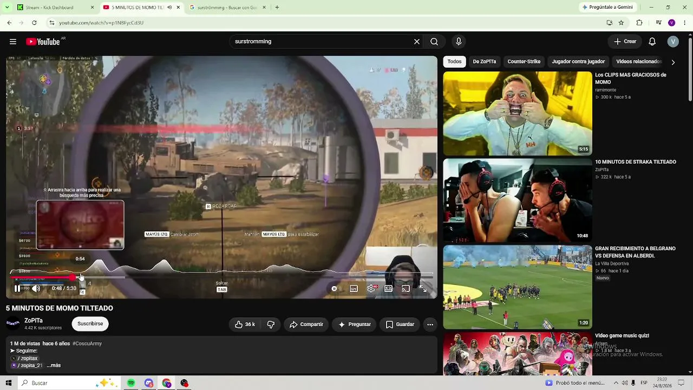Image resolution: width=693 pixels, height=390 pixels.
Task: Create content with the Crear button
Action: click(x=625, y=42)
